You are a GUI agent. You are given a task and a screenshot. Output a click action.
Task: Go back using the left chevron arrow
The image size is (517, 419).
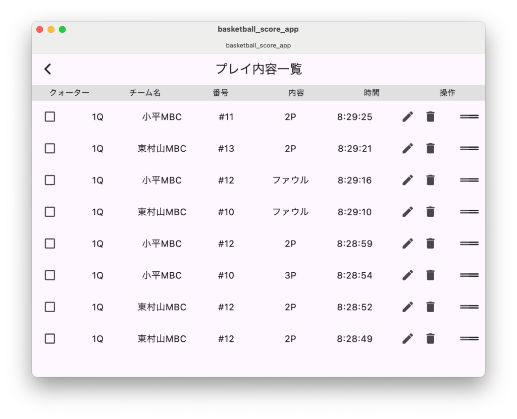click(x=48, y=69)
